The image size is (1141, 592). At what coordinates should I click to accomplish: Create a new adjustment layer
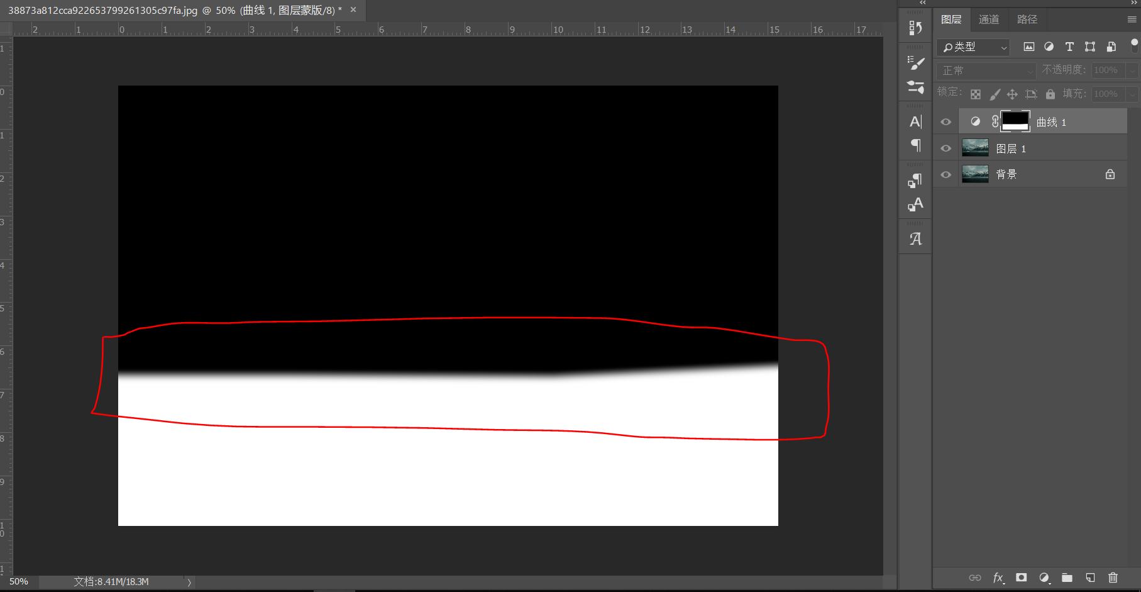tap(1045, 578)
